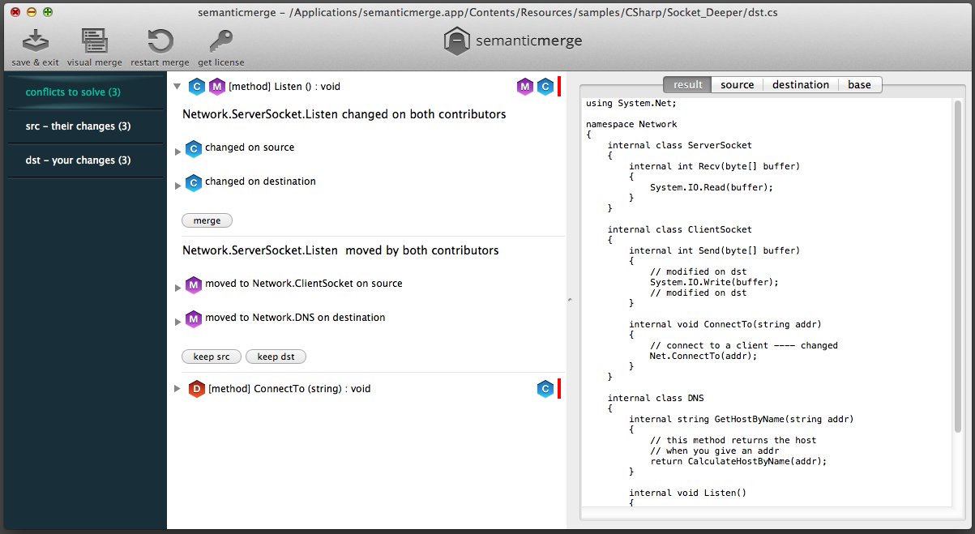
Task: Switch to the source tab
Action: [x=737, y=84]
